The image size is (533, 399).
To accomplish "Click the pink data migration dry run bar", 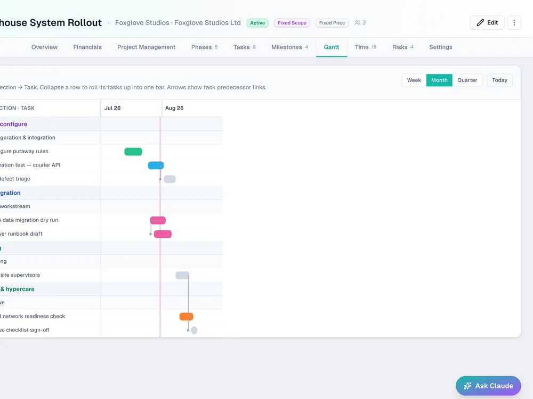I will 158,220.
